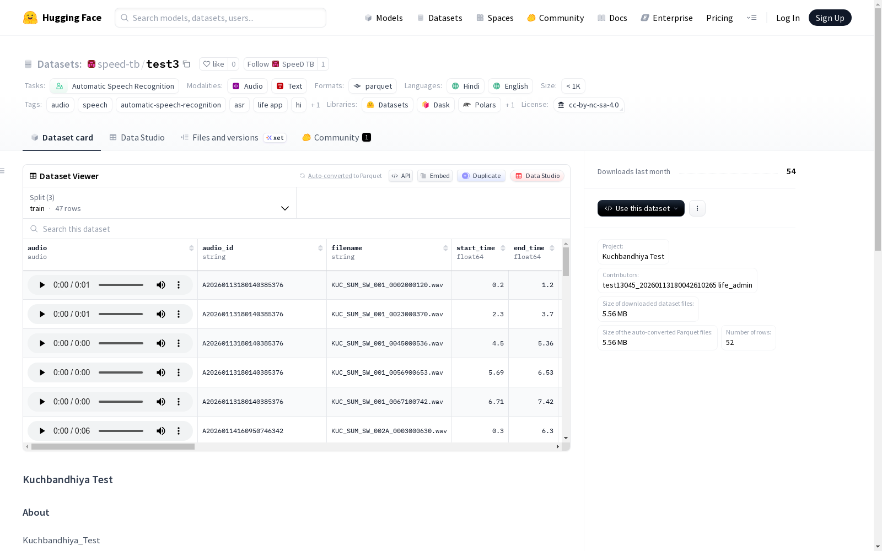The width and height of the screenshot is (882, 551).
Task: Mute audio in KUC_SUM_SW_001_0002000120.wav row
Action: [161, 285]
